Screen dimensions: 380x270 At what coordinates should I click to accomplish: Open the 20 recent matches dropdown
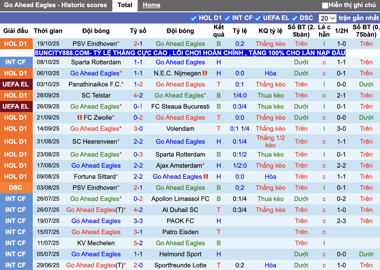tap(327, 18)
